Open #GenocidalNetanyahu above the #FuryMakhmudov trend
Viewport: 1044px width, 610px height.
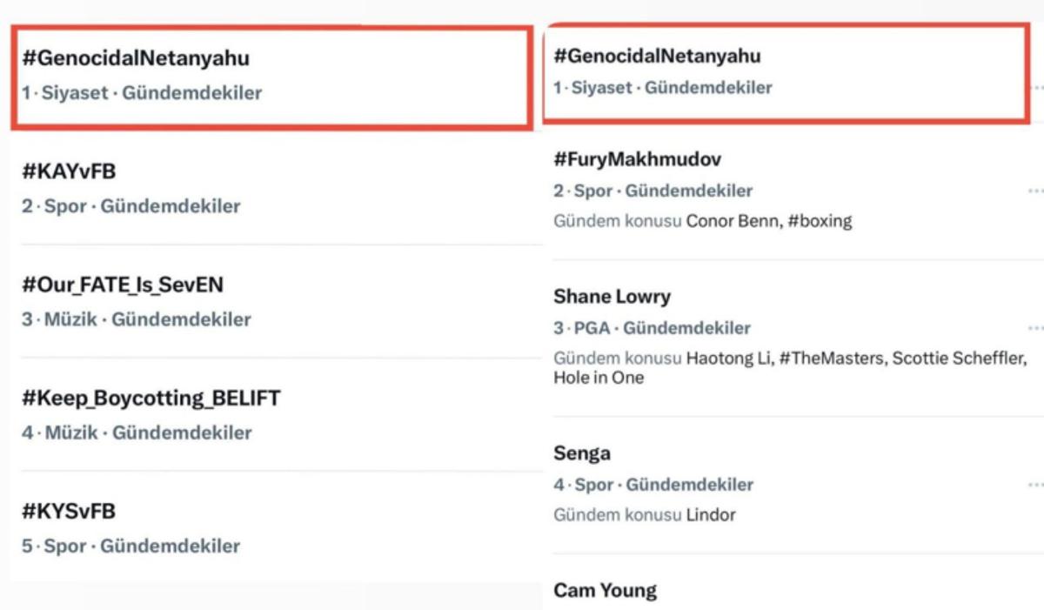[x=657, y=56]
